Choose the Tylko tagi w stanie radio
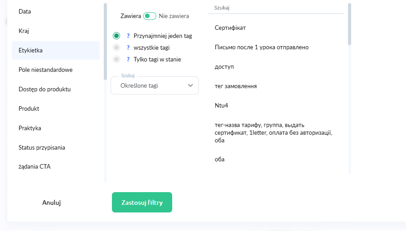Image resolution: width=406 pixels, height=231 pixels. pos(116,59)
